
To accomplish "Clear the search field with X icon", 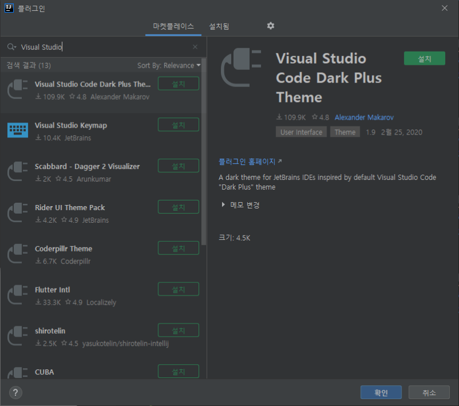I will 195,47.
